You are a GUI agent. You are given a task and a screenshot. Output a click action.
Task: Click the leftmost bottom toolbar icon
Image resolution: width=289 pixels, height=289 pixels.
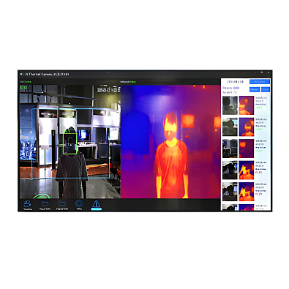27,203
